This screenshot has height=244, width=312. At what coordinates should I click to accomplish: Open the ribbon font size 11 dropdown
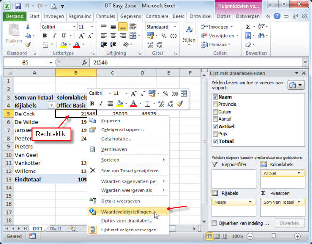click(x=92, y=27)
